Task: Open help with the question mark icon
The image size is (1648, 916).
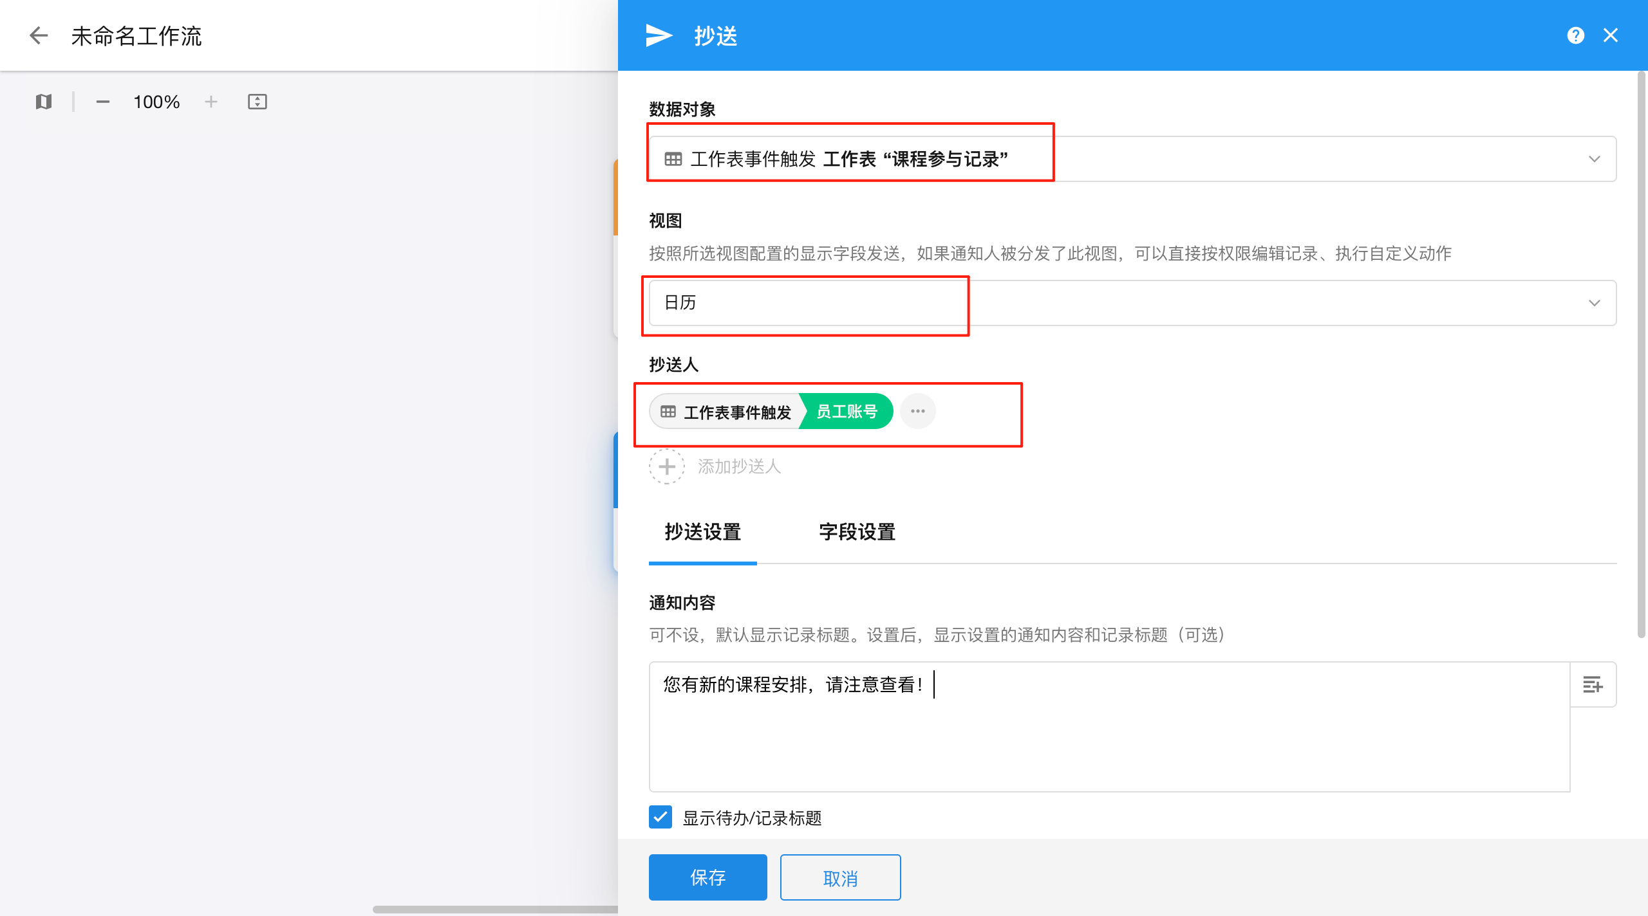Action: pos(1575,35)
